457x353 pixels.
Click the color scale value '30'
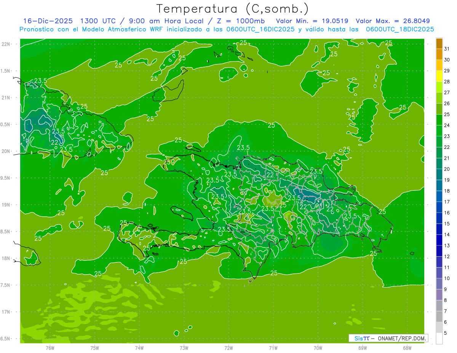pyautogui.click(x=447, y=60)
